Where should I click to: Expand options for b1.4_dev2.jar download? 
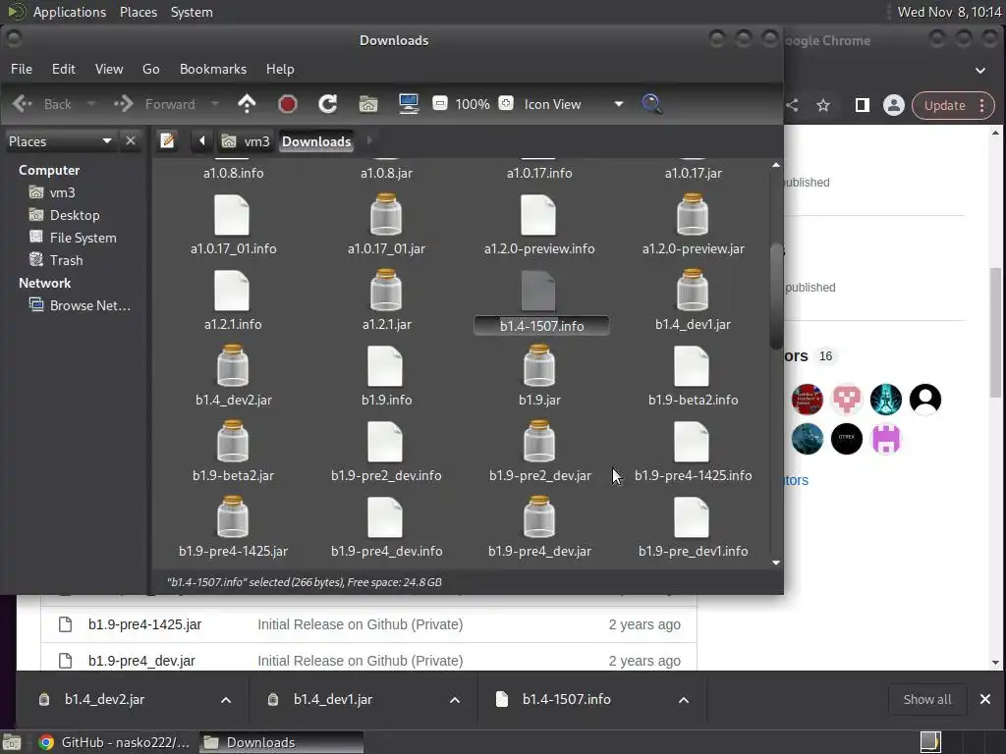(x=226, y=699)
